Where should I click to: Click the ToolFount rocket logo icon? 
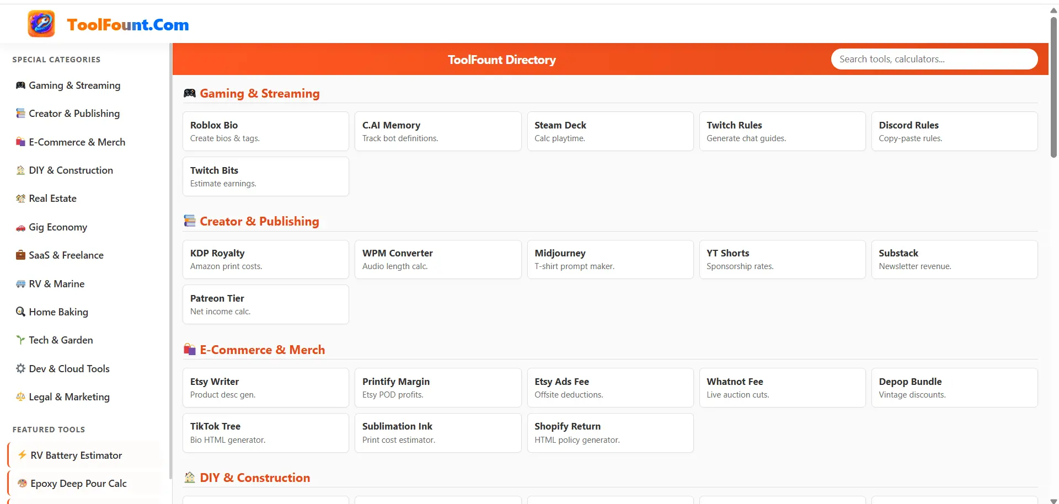coord(41,24)
